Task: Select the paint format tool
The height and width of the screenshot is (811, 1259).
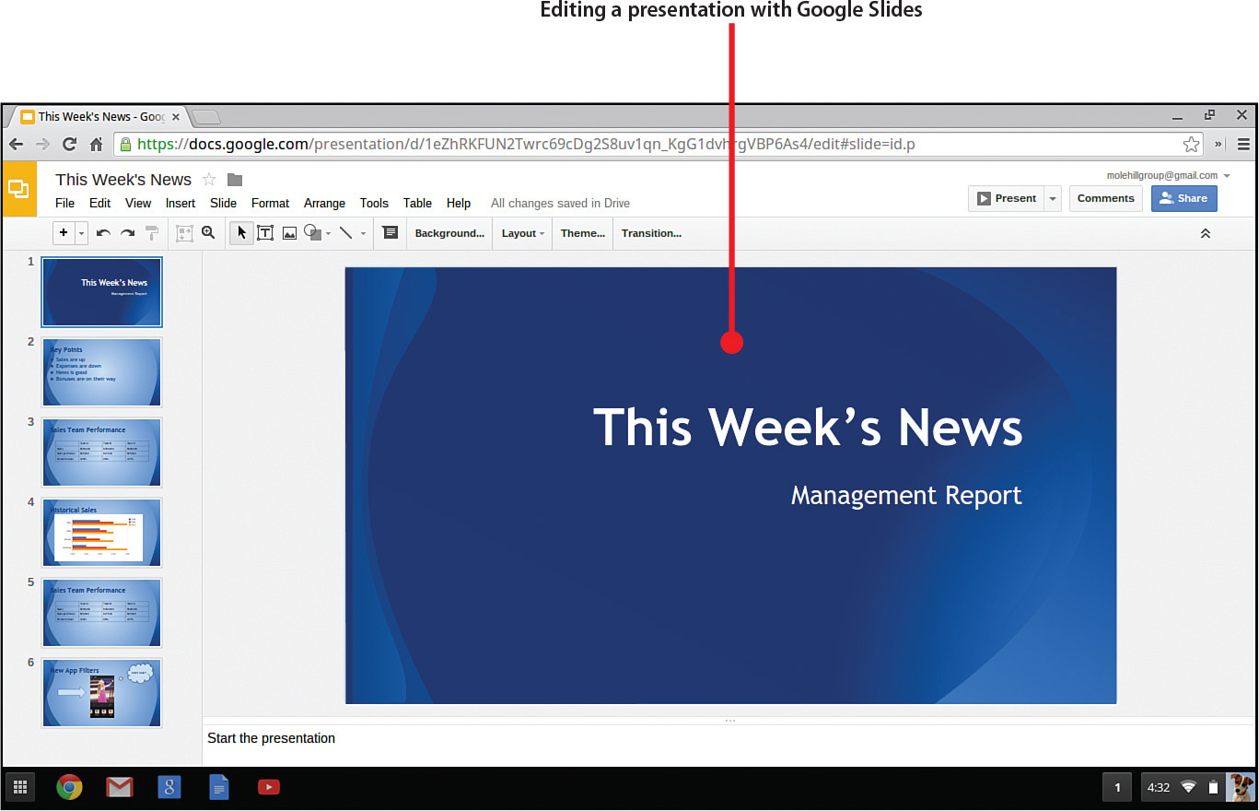Action: pos(152,233)
